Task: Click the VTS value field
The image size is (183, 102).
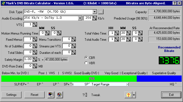Action: coord(28,25)
